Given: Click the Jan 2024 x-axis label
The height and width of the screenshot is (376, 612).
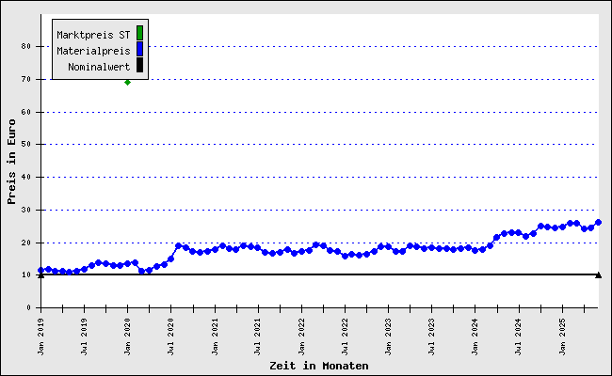Looking at the screenshot, I should [475, 337].
